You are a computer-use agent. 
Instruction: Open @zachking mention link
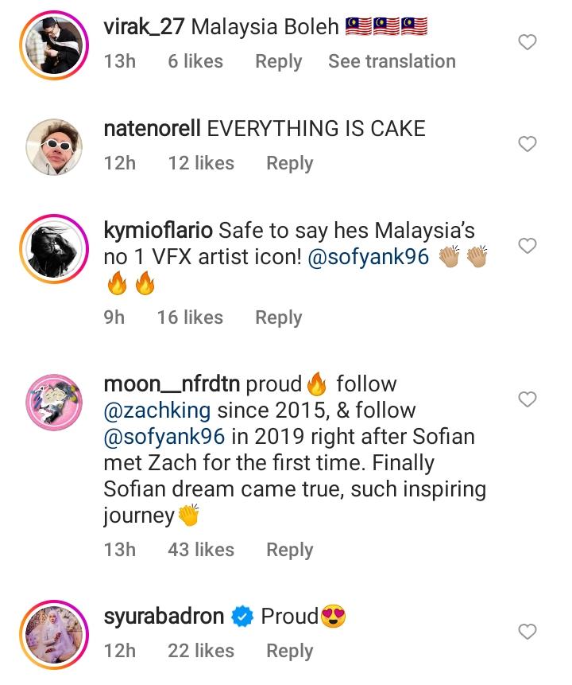pos(157,411)
